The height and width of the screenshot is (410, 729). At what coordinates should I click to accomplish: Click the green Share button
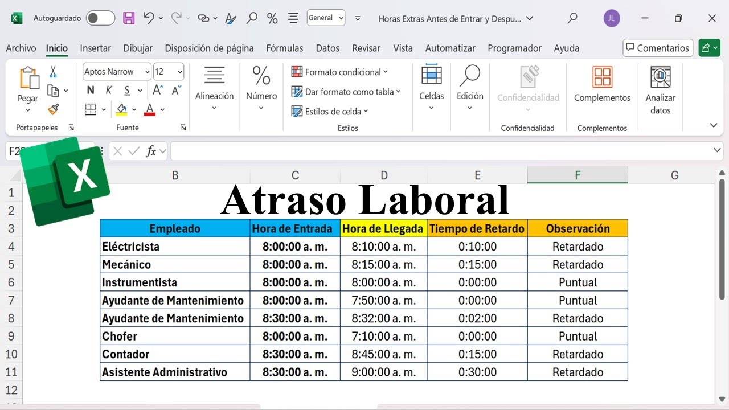click(710, 48)
